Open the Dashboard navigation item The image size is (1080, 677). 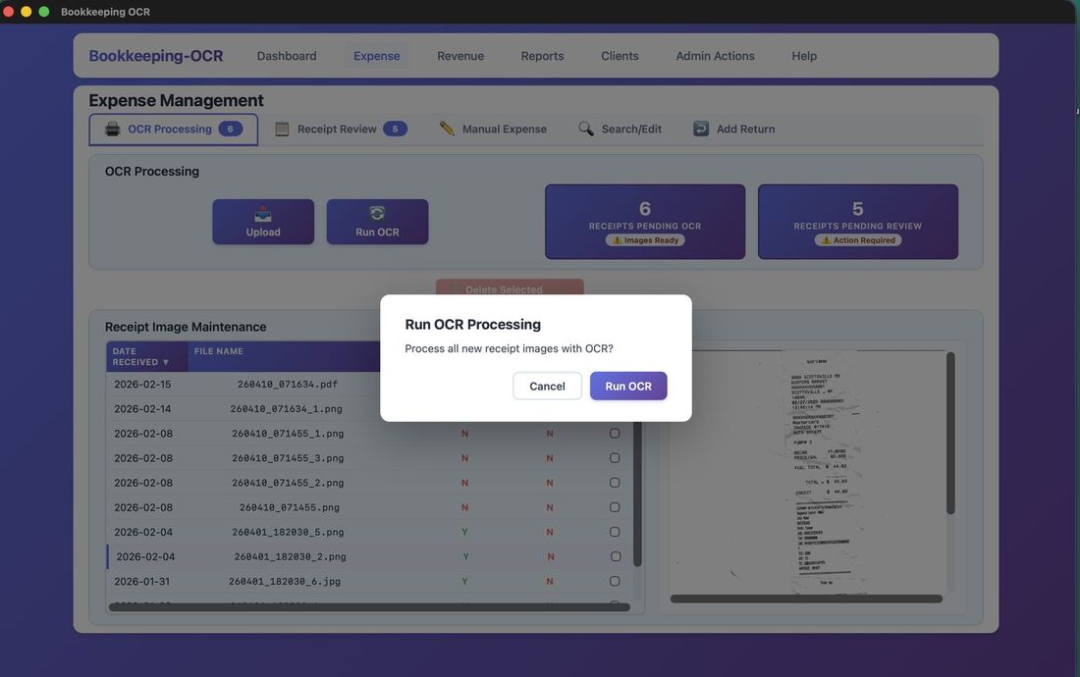pyautogui.click(x=286, y=56)
